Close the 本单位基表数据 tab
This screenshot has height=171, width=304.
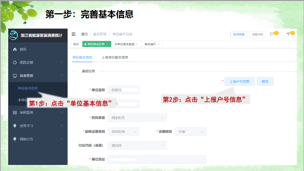click(x=137, y=44)
